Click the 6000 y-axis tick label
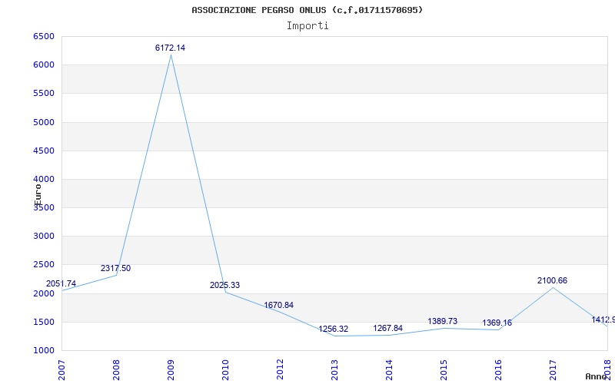This screenshot has width=615, height=384. (44, 65)
